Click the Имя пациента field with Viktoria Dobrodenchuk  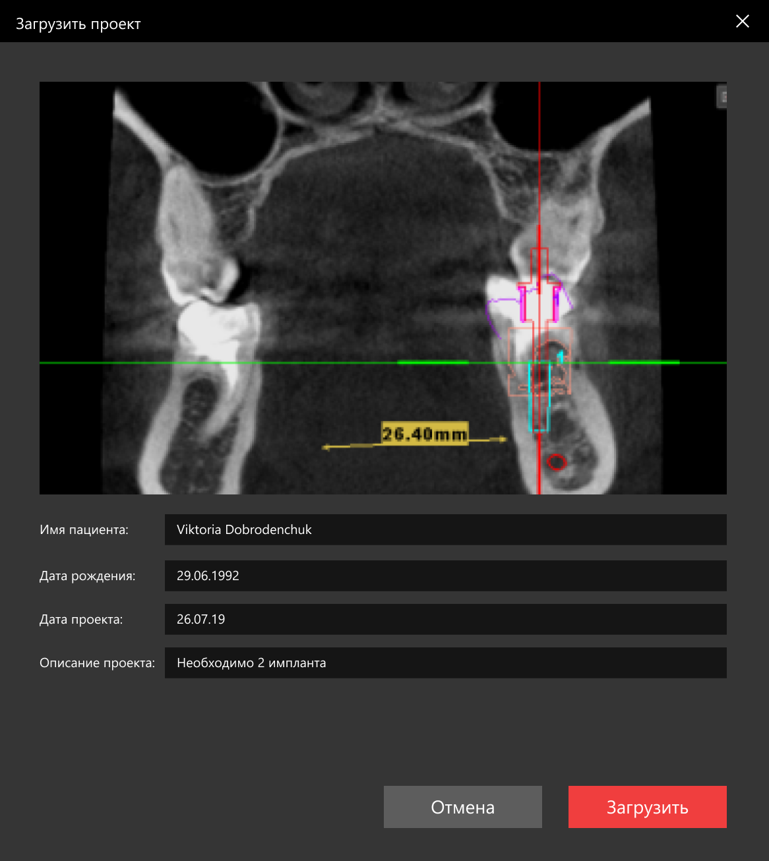[x=445, y=529]
